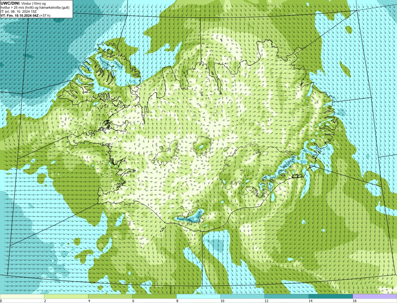Click the scale label '6'

point(133,301)
